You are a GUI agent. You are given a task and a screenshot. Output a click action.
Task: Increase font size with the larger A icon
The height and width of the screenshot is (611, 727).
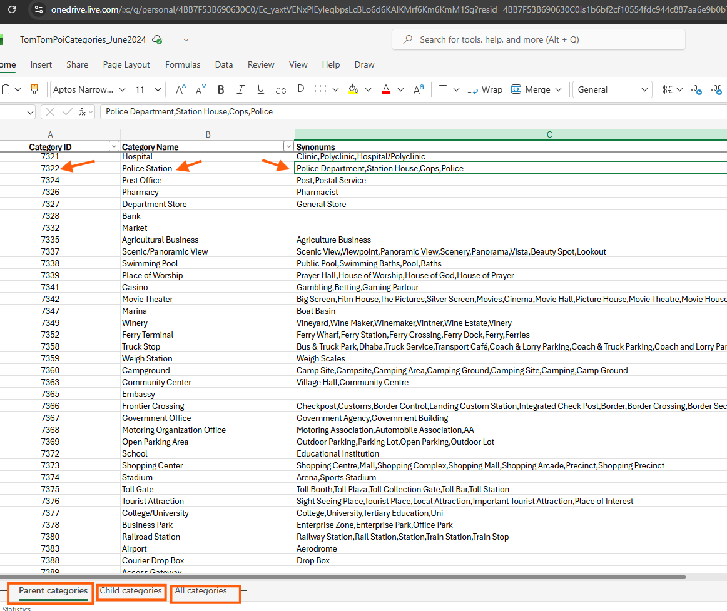(180, 89)
